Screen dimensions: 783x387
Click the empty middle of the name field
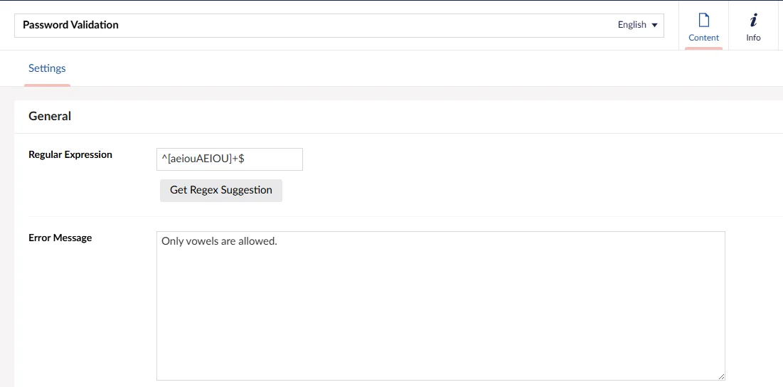(356, 25)
